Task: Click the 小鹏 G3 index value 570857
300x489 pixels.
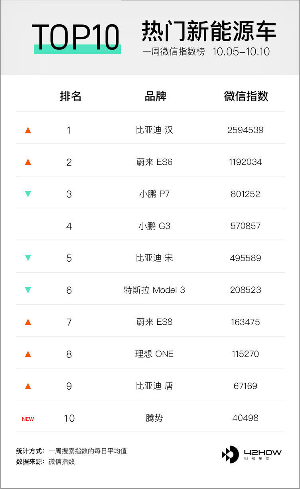Action: coord(245,226)
